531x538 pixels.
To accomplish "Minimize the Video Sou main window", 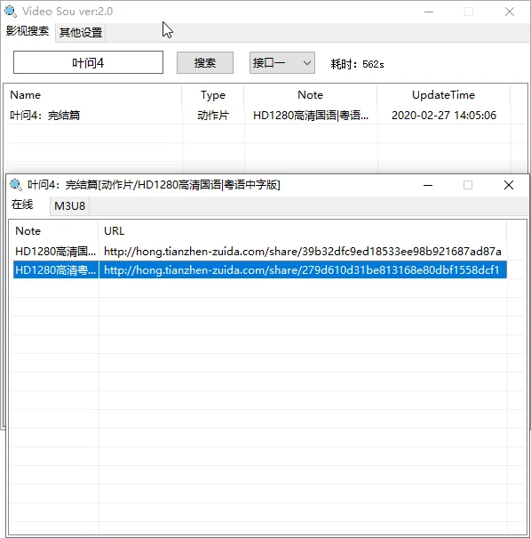I will [429, 12].
